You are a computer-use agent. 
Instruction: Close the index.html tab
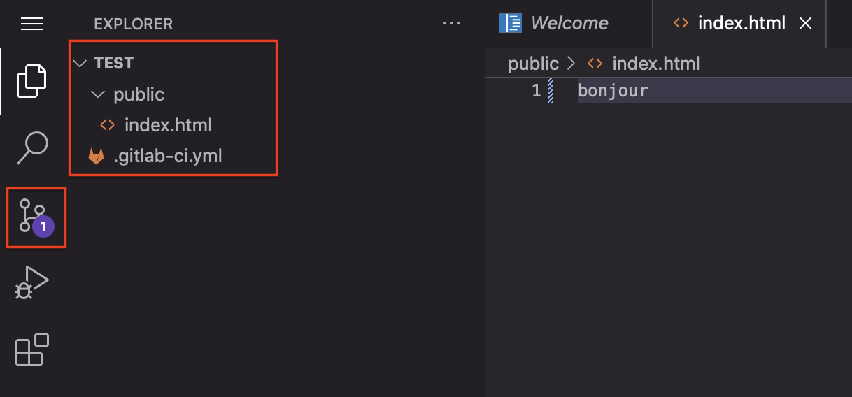(x=806, y=23)
